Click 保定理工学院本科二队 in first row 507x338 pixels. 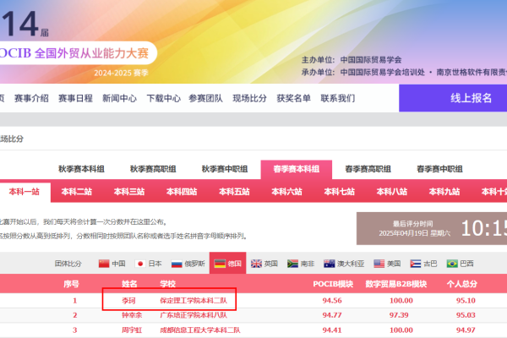[x=194, y=300]
